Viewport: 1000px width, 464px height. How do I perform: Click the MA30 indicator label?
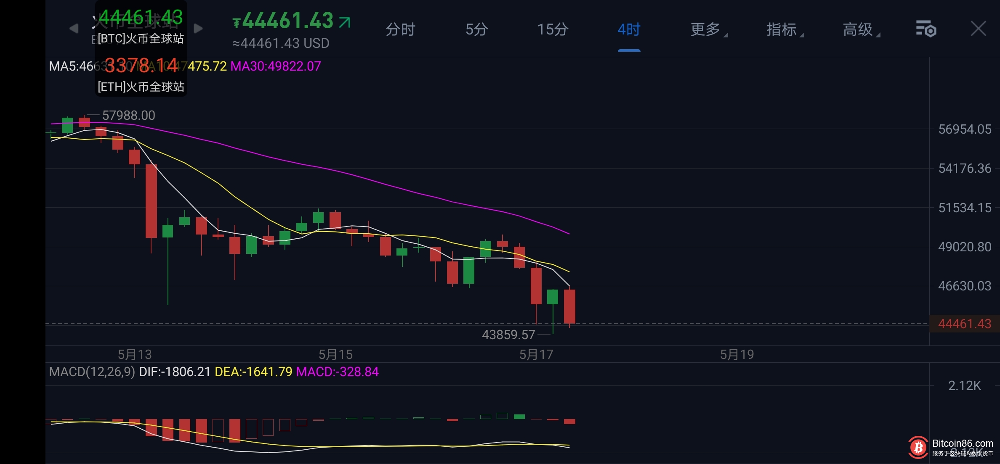(x=276, y=66)
